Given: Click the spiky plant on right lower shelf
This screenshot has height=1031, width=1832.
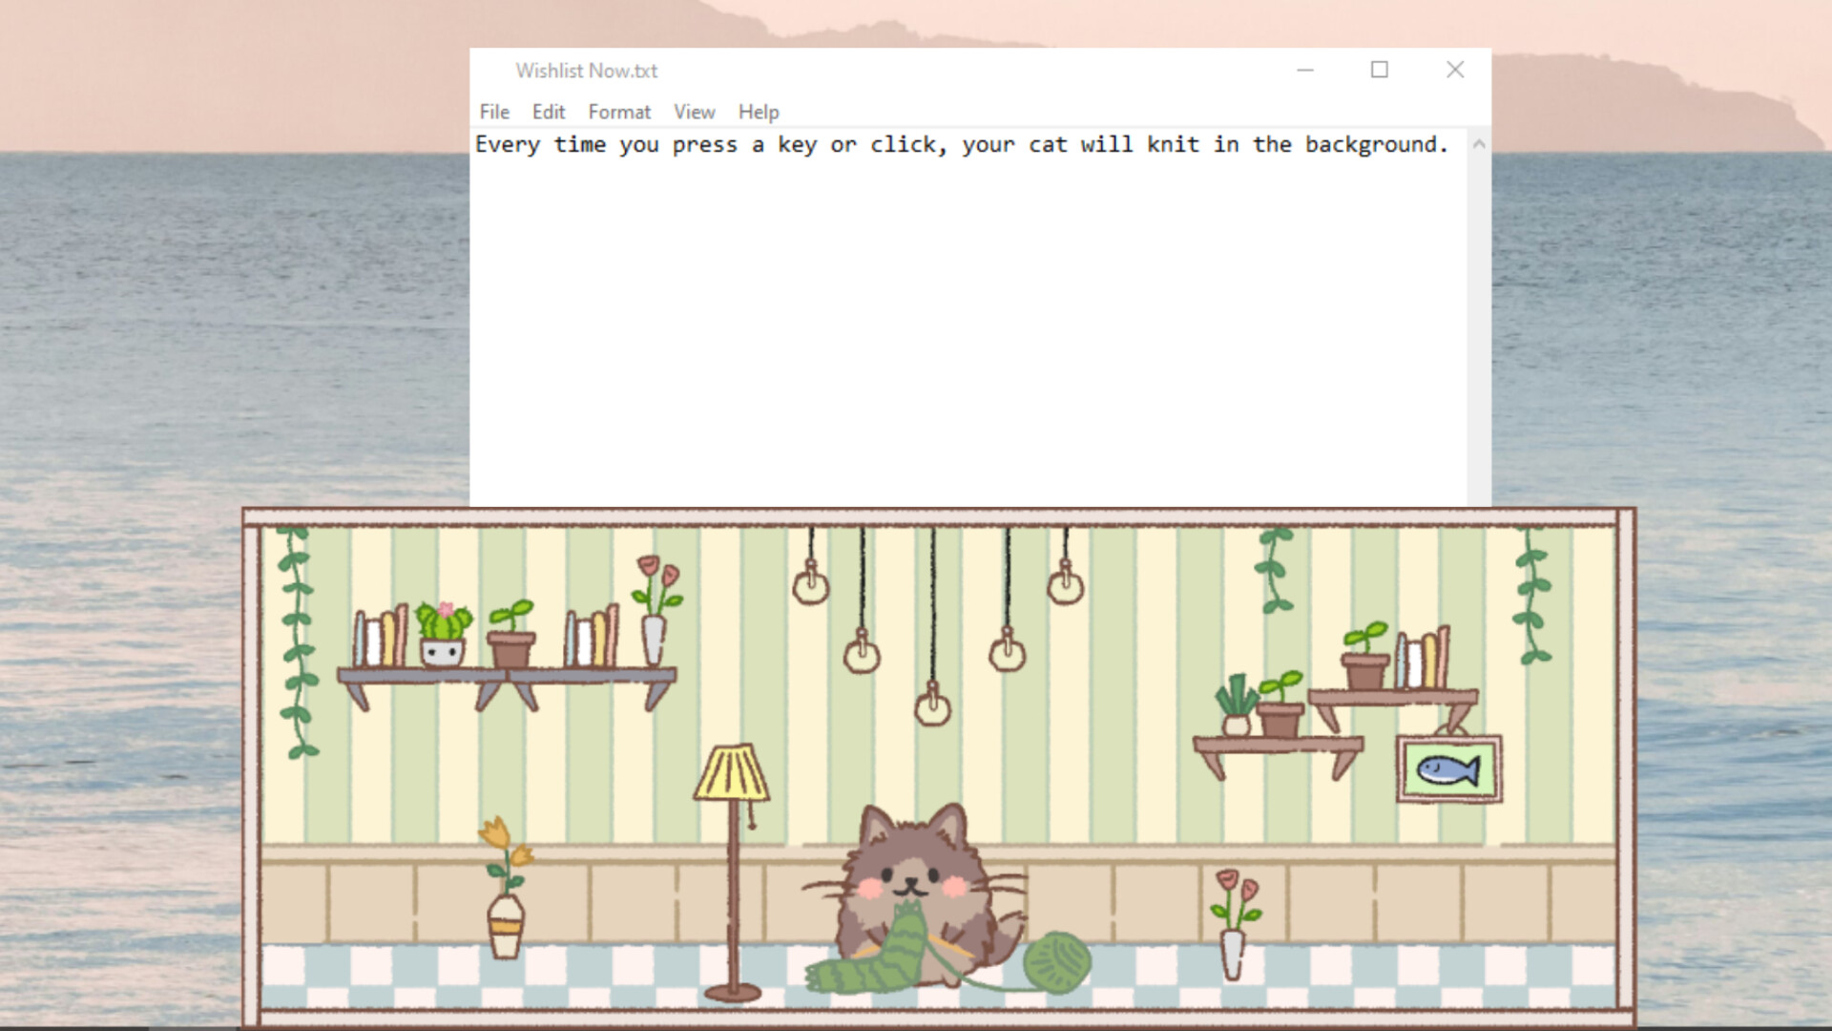Looking at the screenshot, I should pos(1237,705).
